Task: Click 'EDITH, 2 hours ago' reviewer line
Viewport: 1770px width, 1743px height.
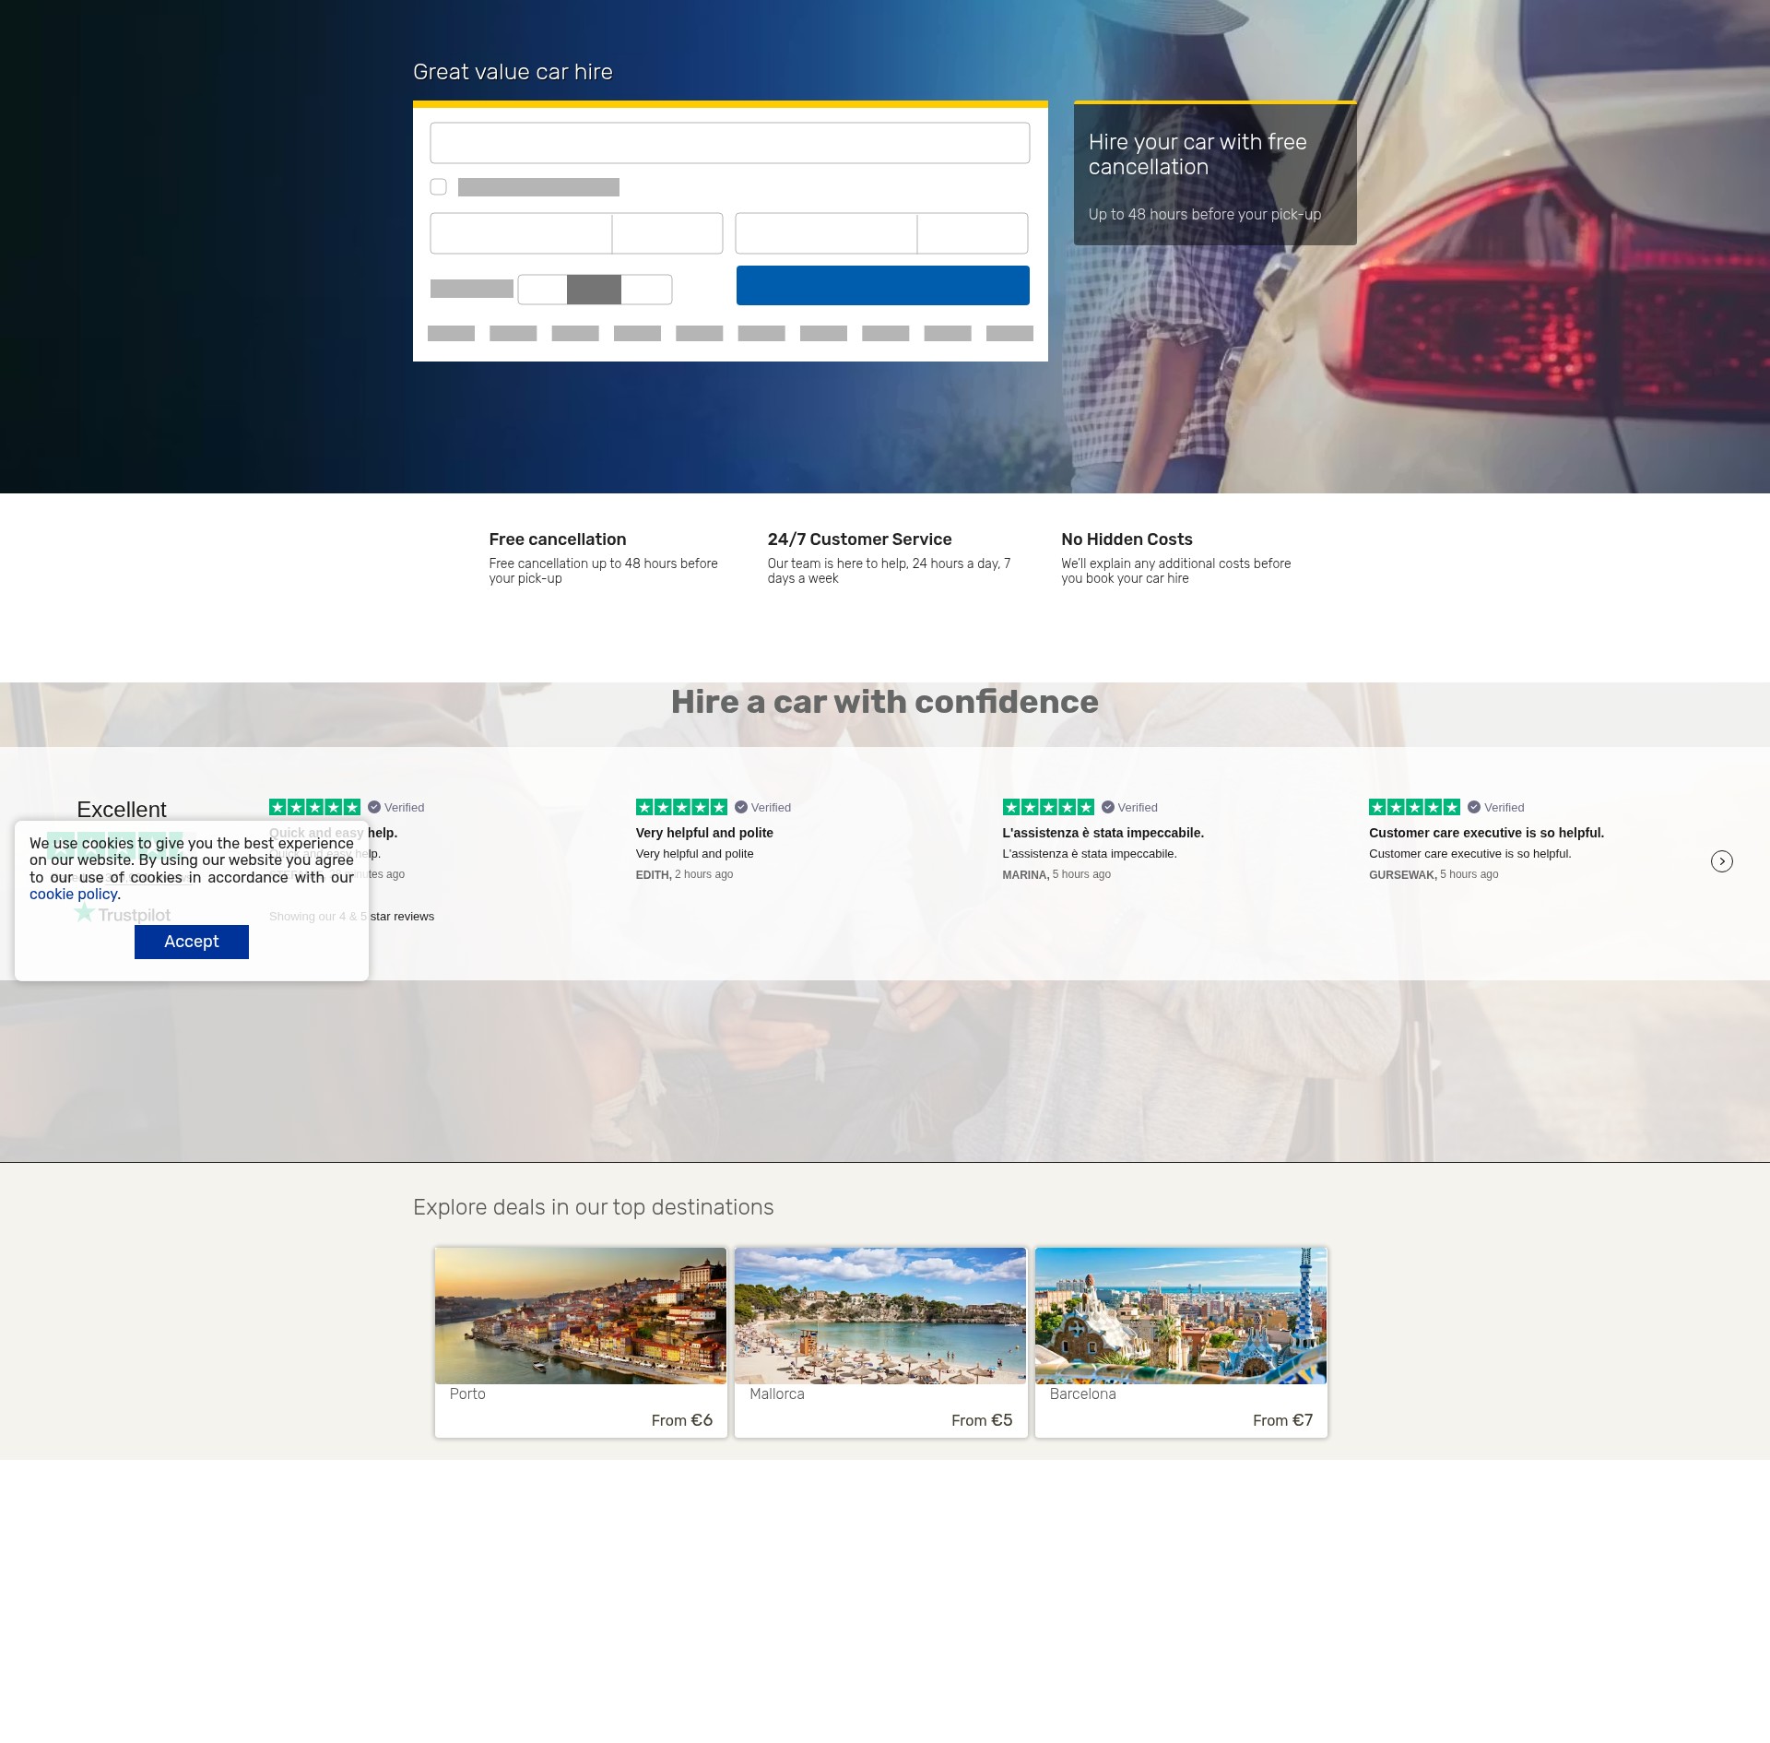Action: pos(684,874)
